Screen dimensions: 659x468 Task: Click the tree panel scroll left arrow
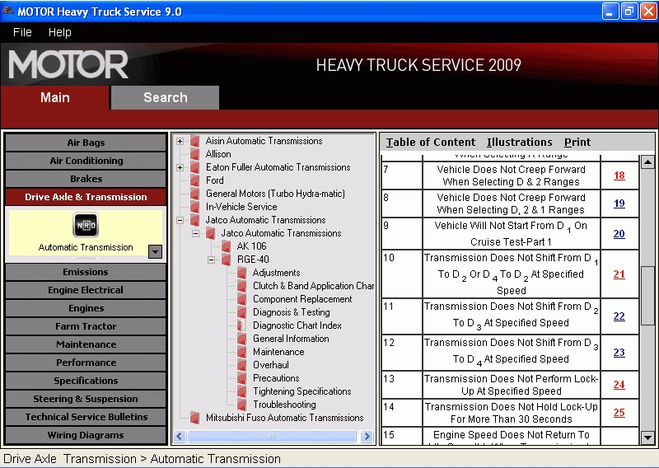(180, 437)
